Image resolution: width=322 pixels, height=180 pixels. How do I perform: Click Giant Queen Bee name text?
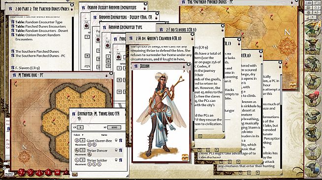[99, 141]
